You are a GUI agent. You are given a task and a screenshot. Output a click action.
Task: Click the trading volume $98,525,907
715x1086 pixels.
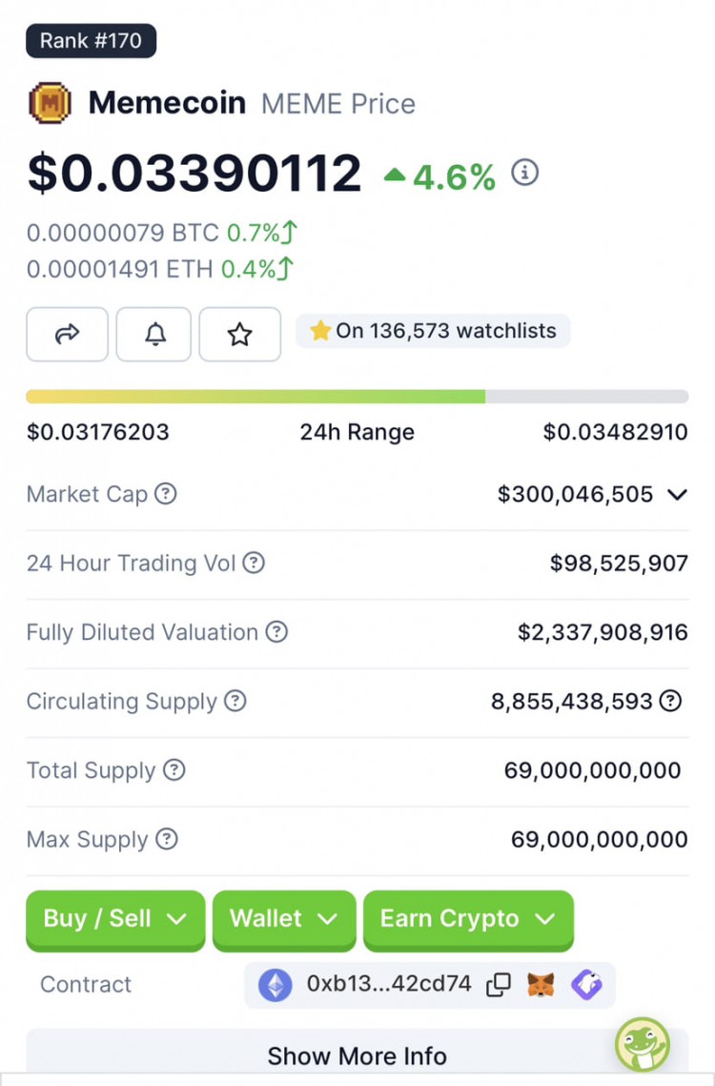[619, 563]
